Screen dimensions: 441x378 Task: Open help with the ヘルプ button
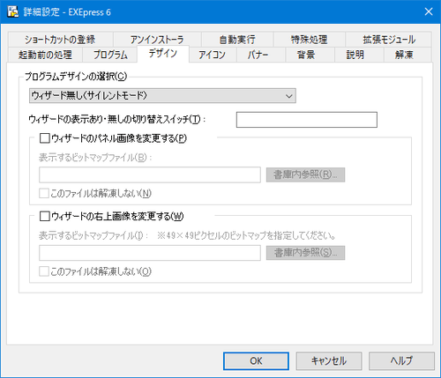pos(401,361)
